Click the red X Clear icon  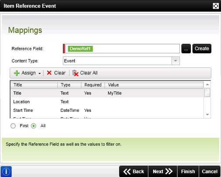pos(49,73)
